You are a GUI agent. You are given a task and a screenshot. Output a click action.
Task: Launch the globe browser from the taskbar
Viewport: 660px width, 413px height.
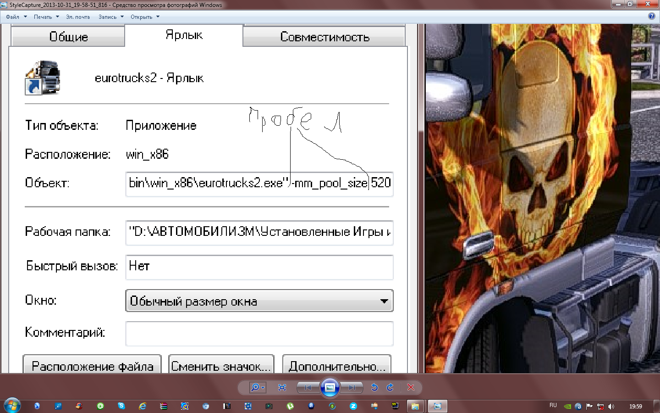click(x=37, y=406)
